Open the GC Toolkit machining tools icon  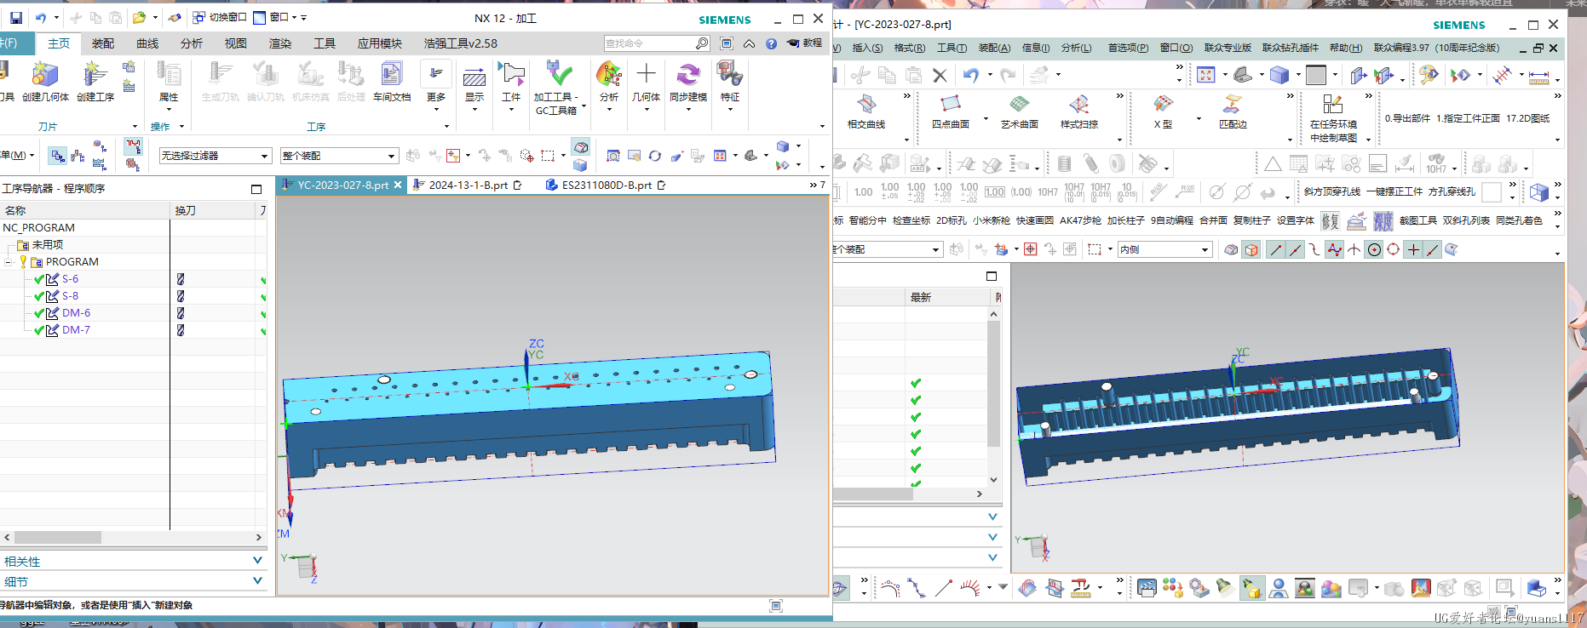558,75
